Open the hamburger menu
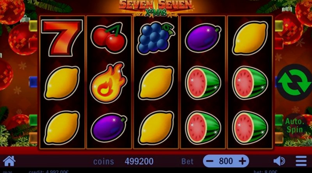The height and width of the screenshot is (173, 312). (301, 161)
